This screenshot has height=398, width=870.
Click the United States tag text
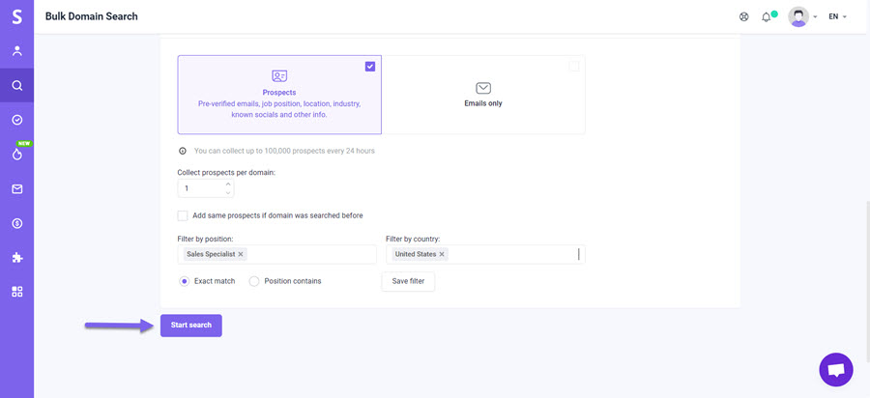416,254
